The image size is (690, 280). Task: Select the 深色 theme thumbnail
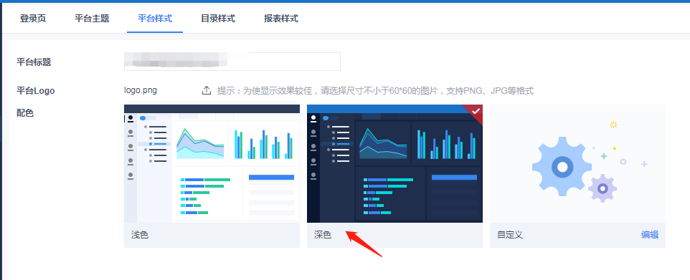coord(394,163)
